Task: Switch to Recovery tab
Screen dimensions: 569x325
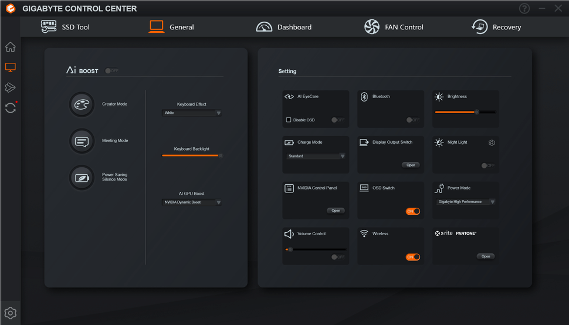Action: click(x=496, y=27)
